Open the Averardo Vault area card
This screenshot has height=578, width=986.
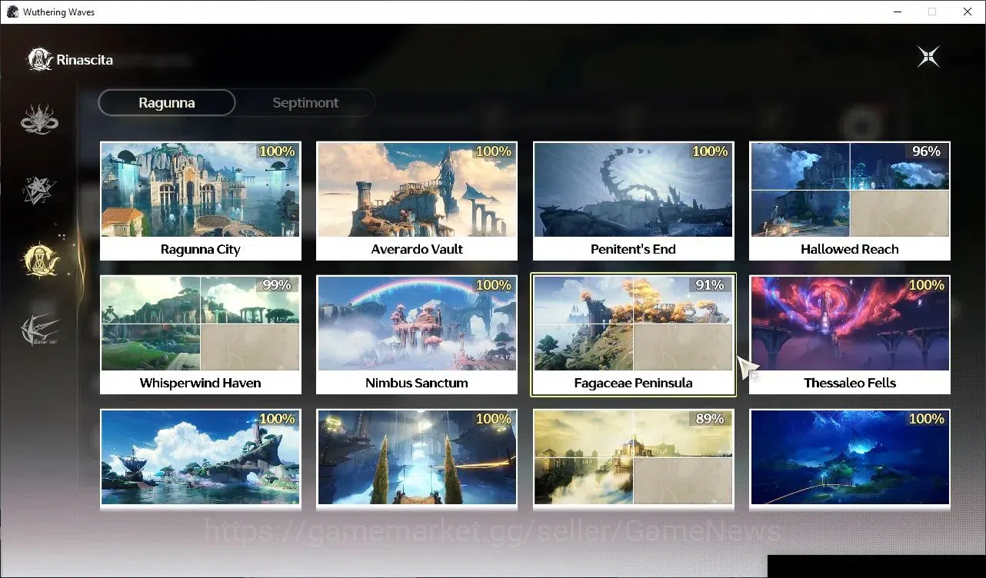tap(417, 201)
